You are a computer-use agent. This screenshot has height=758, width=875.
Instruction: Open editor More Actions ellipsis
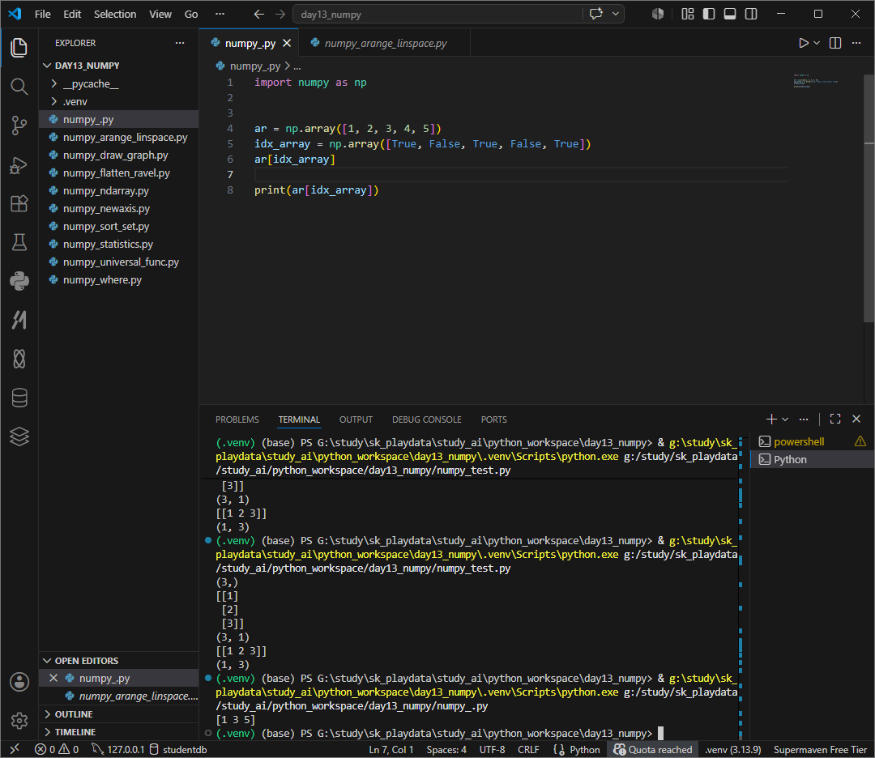856,43
